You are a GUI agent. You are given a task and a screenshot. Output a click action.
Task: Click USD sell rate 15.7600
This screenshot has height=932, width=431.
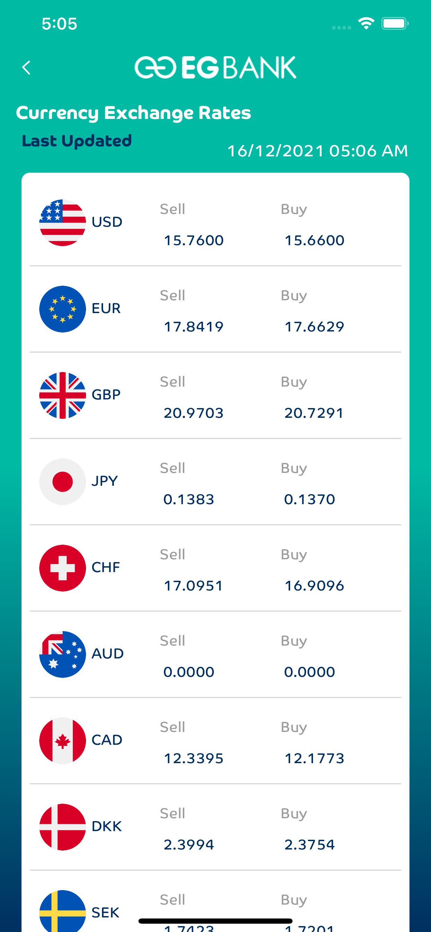tap(194, 241)
